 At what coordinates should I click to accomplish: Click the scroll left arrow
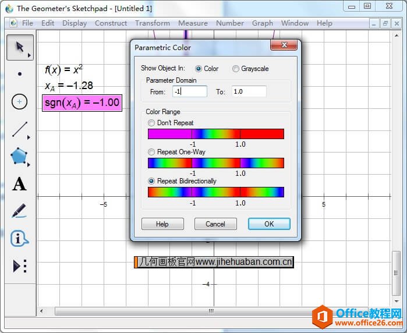point(41,311)
